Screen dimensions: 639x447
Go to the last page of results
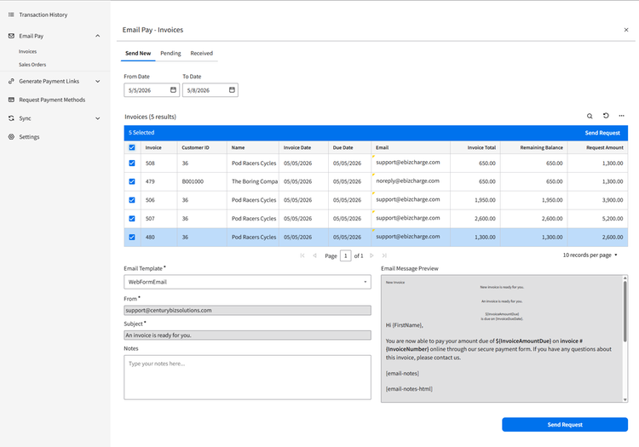[384, 255]
